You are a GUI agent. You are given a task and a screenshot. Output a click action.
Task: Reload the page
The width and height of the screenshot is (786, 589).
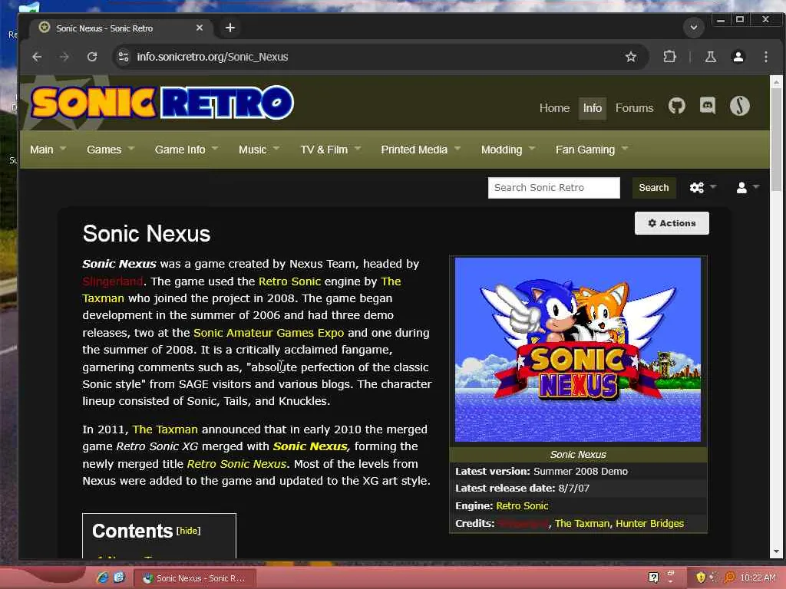[x=92, y=57]
